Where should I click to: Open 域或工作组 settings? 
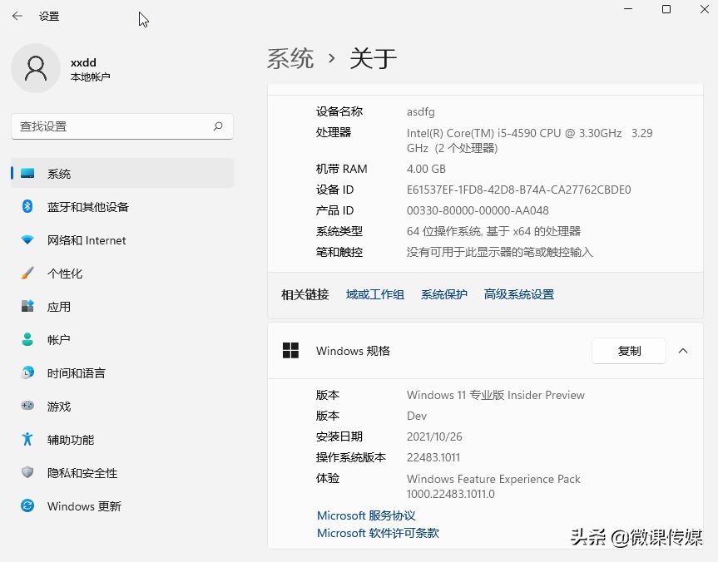[x=374, y=293]
